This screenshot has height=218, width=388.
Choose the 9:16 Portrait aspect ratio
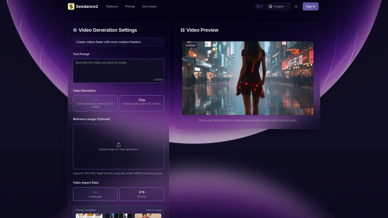click(142, 194)
